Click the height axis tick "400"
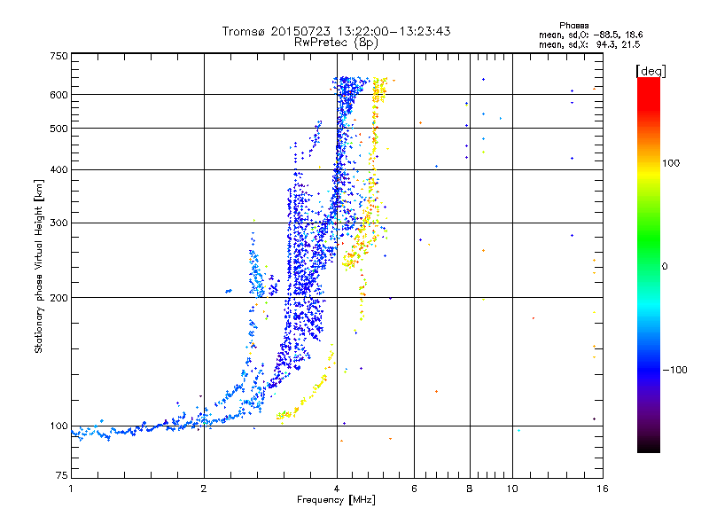This screenshot has height=532, width=709. click(x=58, y=169)
